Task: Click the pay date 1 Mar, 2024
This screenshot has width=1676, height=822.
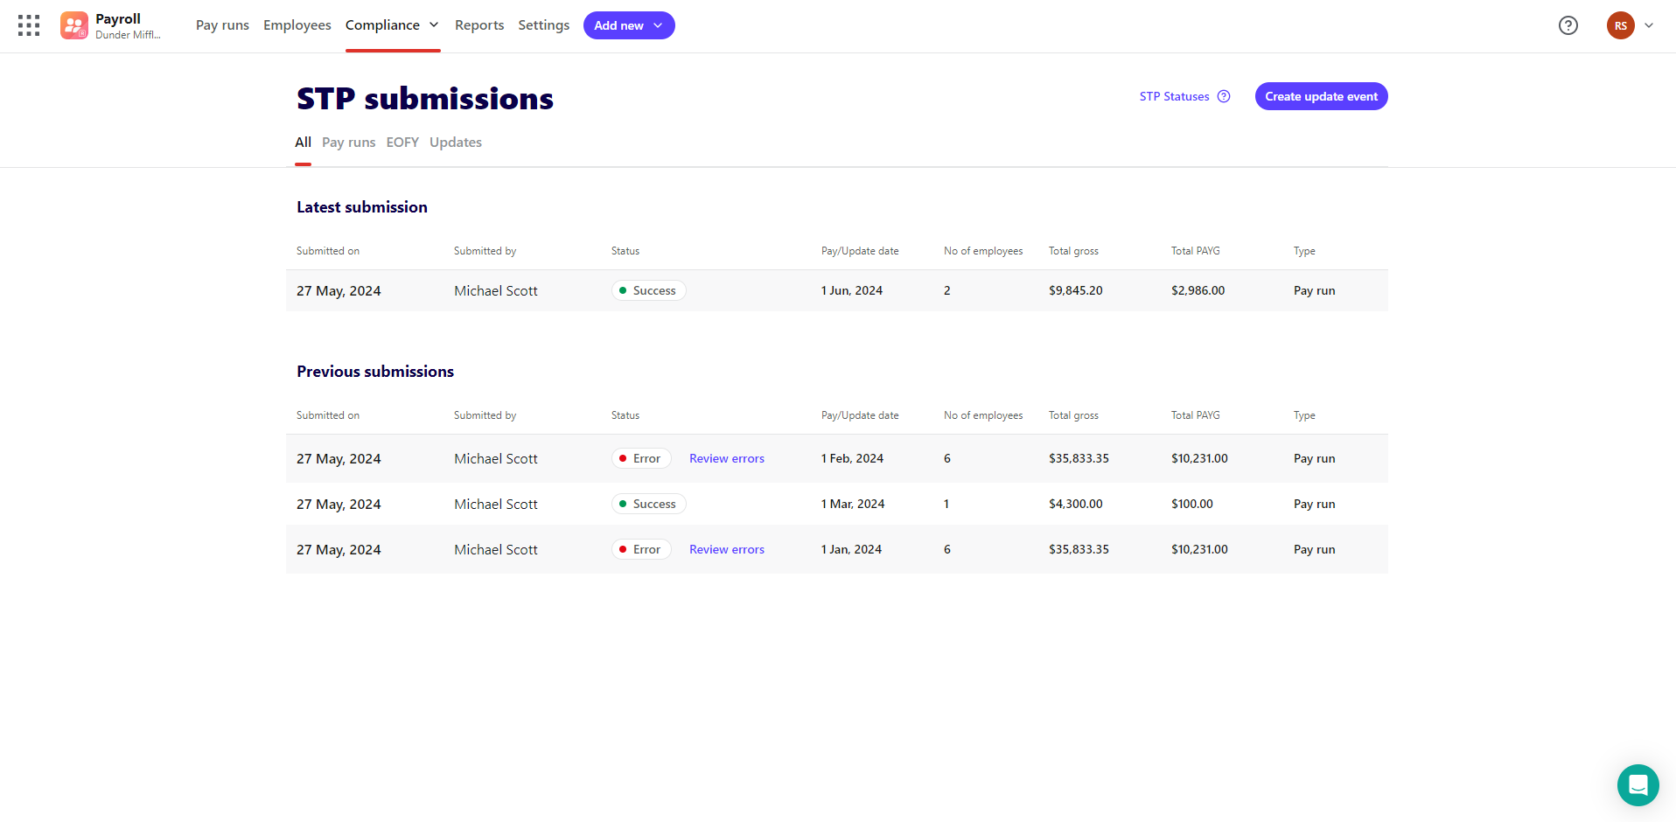Action: (853, 504)
